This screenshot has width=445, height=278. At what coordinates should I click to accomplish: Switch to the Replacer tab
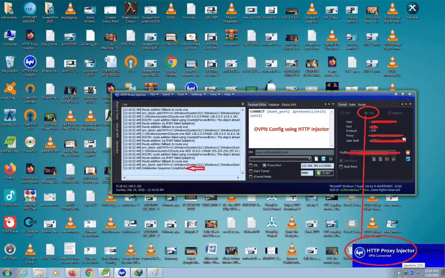click(273, 105)
